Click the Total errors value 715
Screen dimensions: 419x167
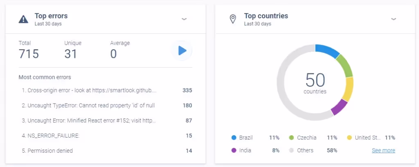[29, 54]
